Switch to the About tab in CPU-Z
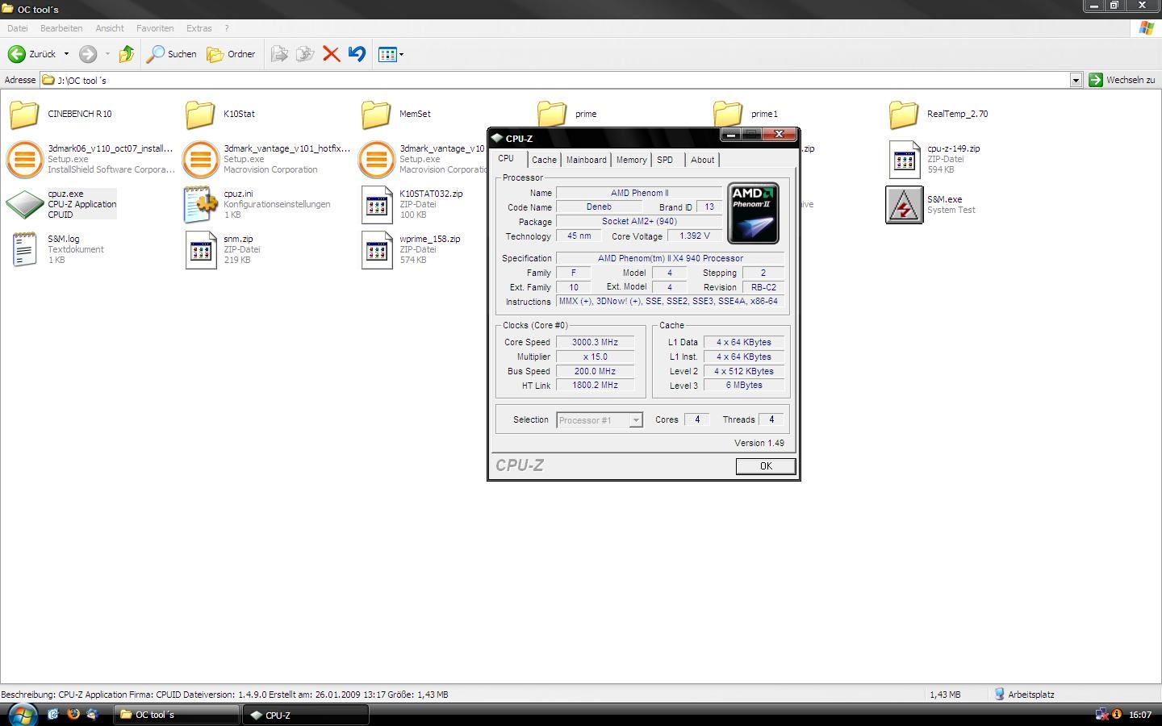The height and width of the screenshot is (726, 1162). click(x=702, y=160)
